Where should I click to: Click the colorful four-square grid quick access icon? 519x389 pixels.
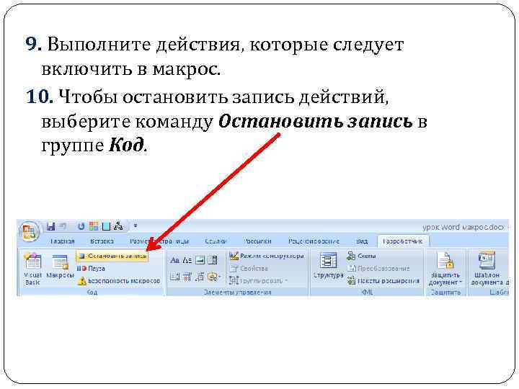94,226
